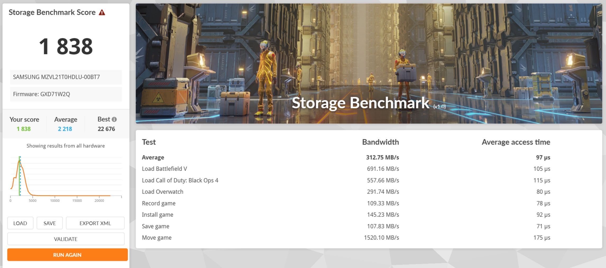Click the red warning triangle icon
Image resolution: width=606 pixels, height=268 pixels.
point(102,12)
